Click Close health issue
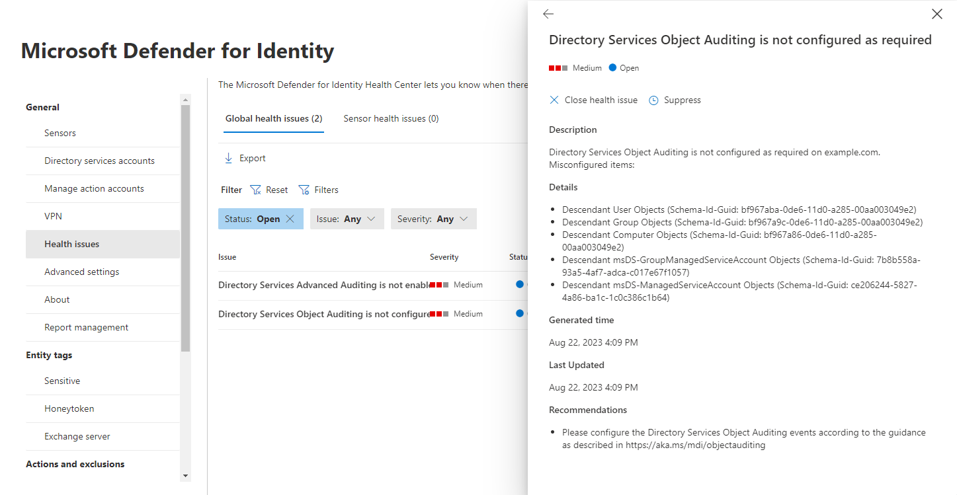The height and width of the screenshot is (495, 957). pyautogui.click(x=601, y=100)
